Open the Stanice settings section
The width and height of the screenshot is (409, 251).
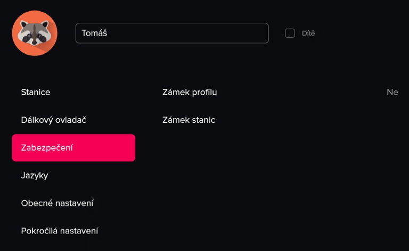pyautogui.click(x=36, y=92)
